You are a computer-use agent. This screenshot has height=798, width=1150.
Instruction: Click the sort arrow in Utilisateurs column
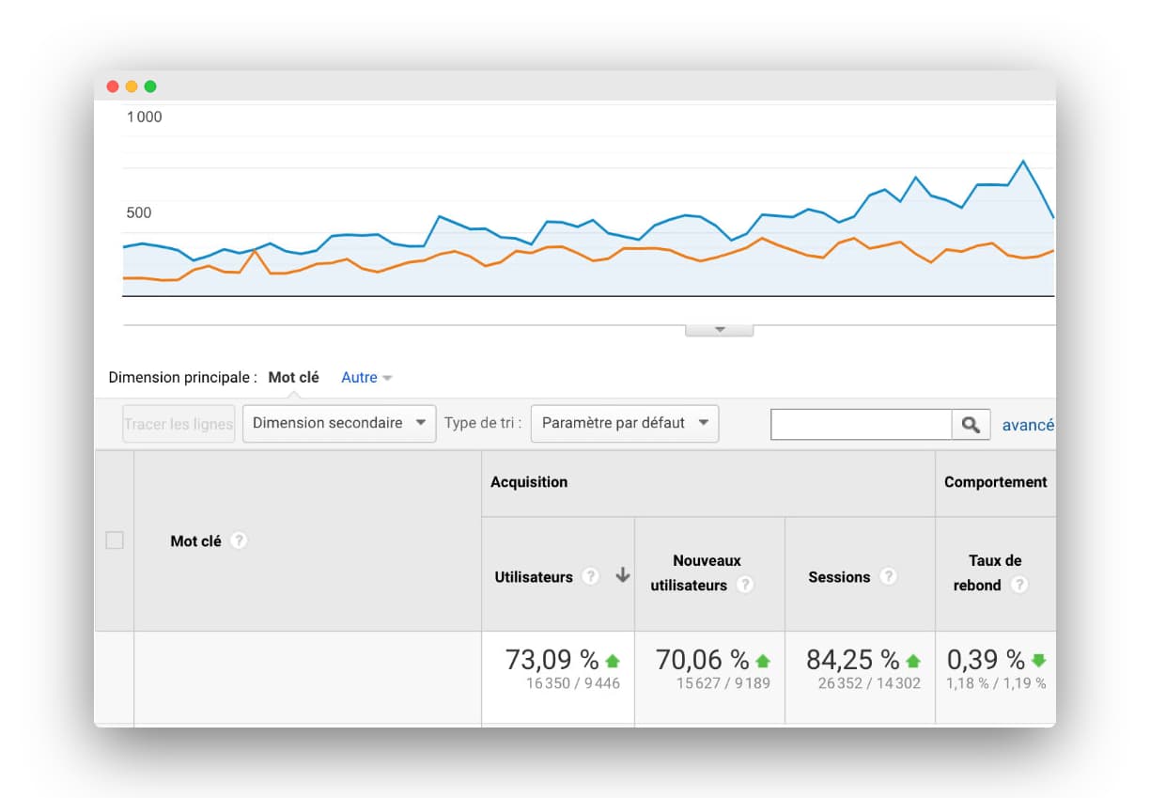tap(622, 577)
